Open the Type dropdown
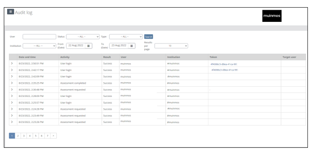This screenshot has width=318, height=155. point(126,37)
